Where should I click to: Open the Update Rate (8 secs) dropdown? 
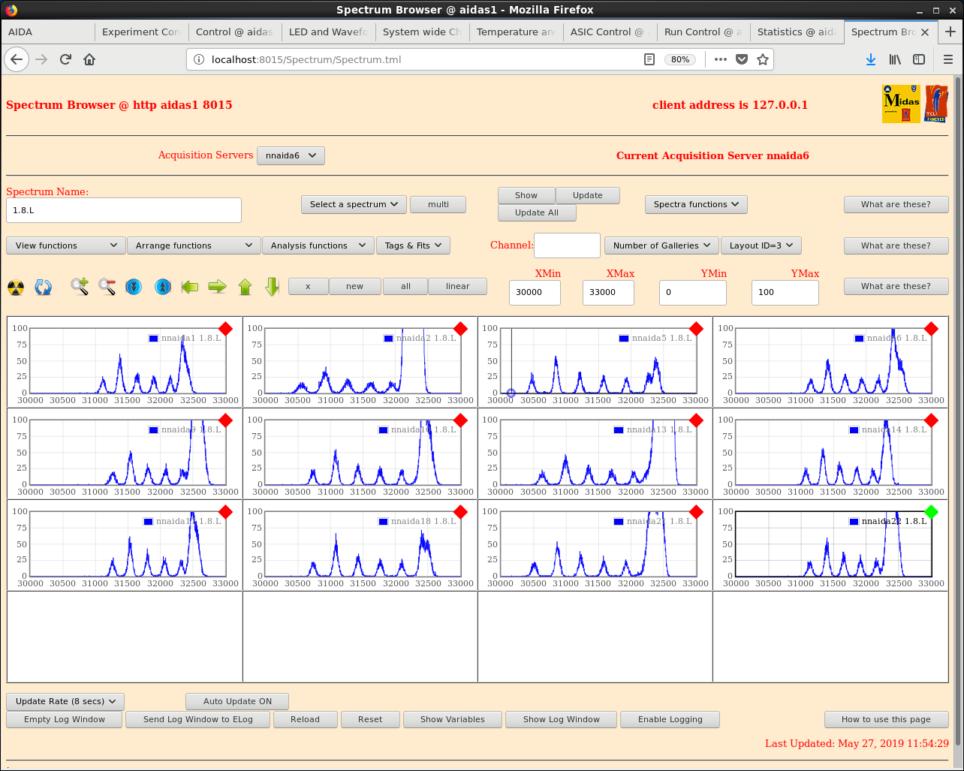click(x=65, y=701)
